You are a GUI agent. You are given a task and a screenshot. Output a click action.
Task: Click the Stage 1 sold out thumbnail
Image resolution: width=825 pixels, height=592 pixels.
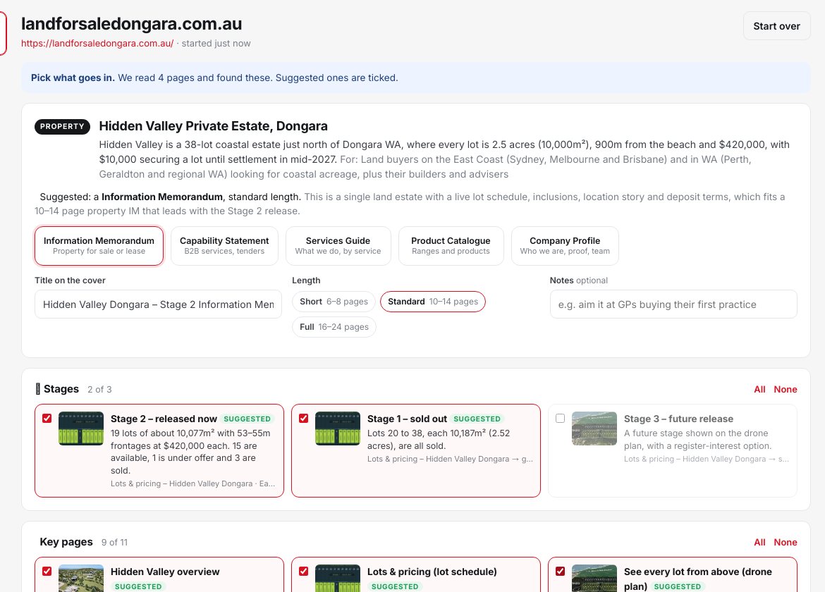pos(338,428)
